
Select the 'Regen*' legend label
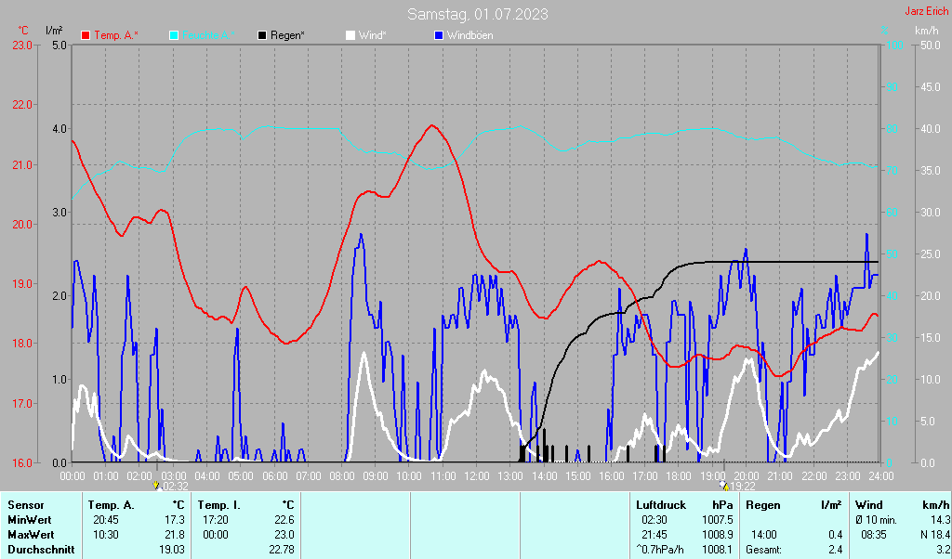point(287,35)
